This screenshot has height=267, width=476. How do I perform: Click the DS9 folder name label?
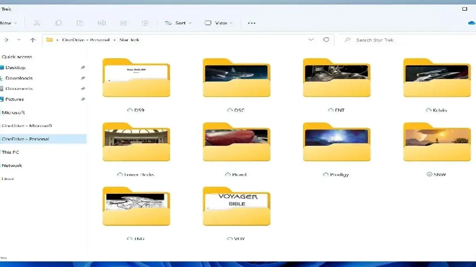tap(139, 110)
